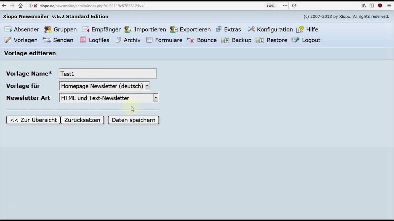Click the Restore icon
This screenshot has width=394, height=221.
click(x=260, y=40)
